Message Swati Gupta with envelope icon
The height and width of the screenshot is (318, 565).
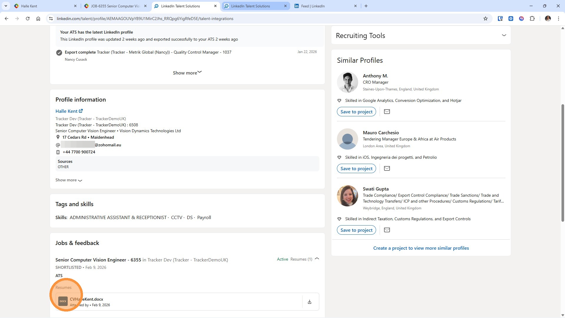coord(387,230)
